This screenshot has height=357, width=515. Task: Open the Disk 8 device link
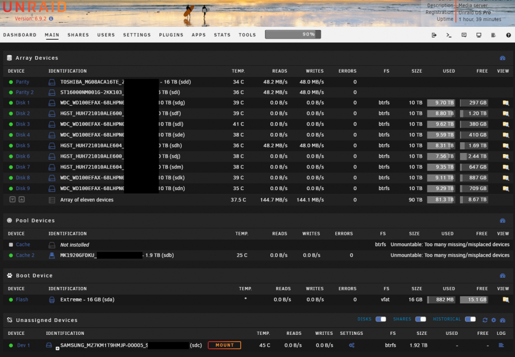[x=23, y=178]
